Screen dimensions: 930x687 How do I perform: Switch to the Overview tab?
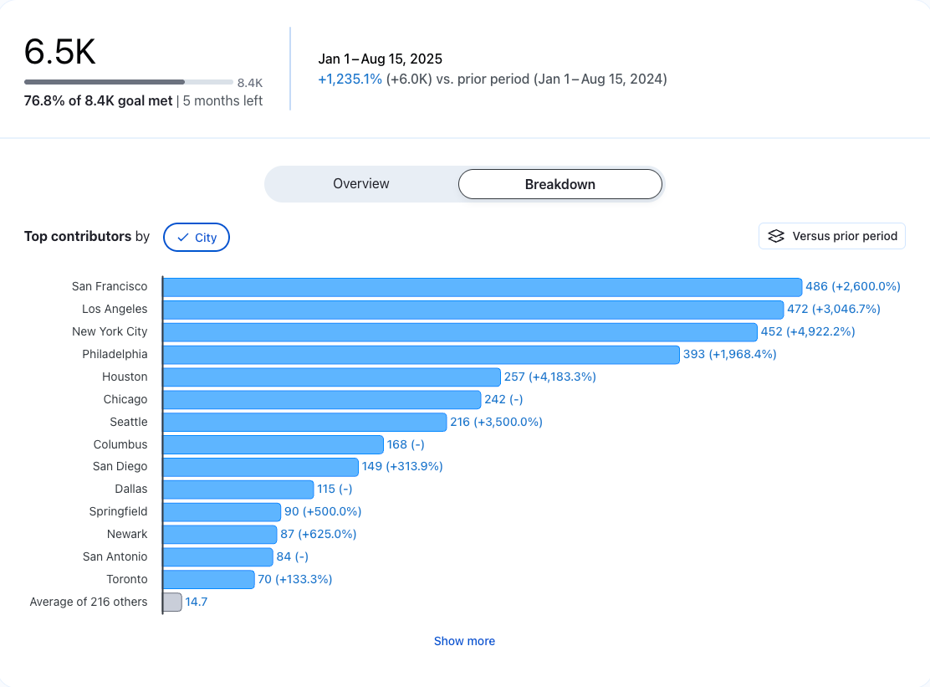point(360,183)
